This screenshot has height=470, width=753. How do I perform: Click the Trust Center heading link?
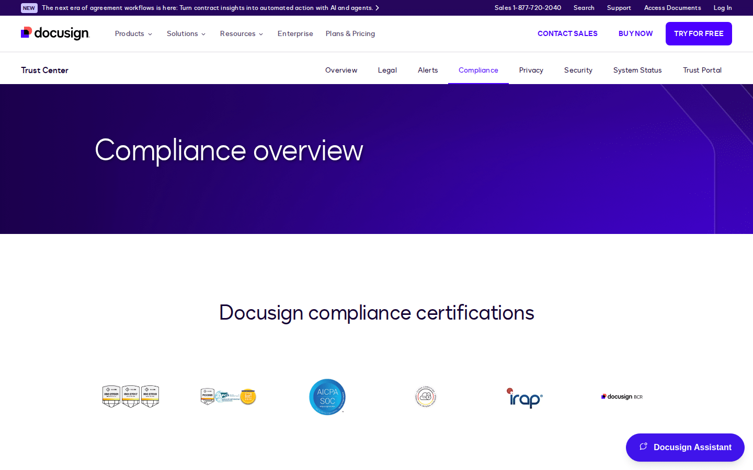click(x=44, y=70)
